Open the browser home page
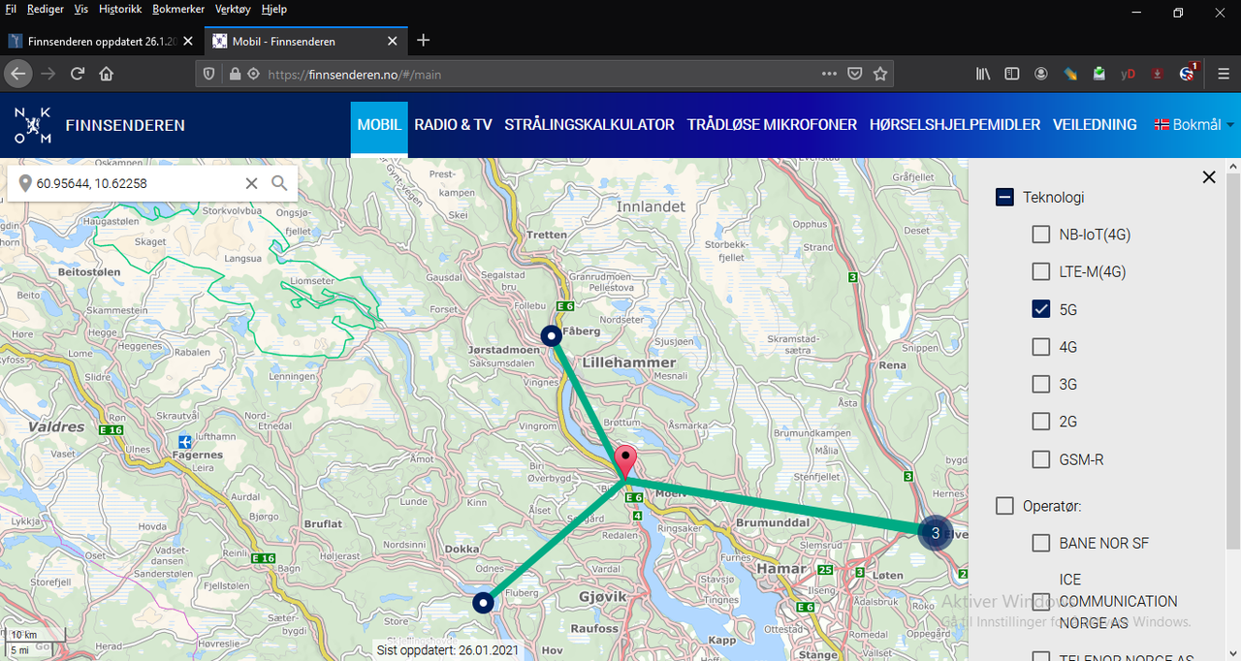 [107, 74]
